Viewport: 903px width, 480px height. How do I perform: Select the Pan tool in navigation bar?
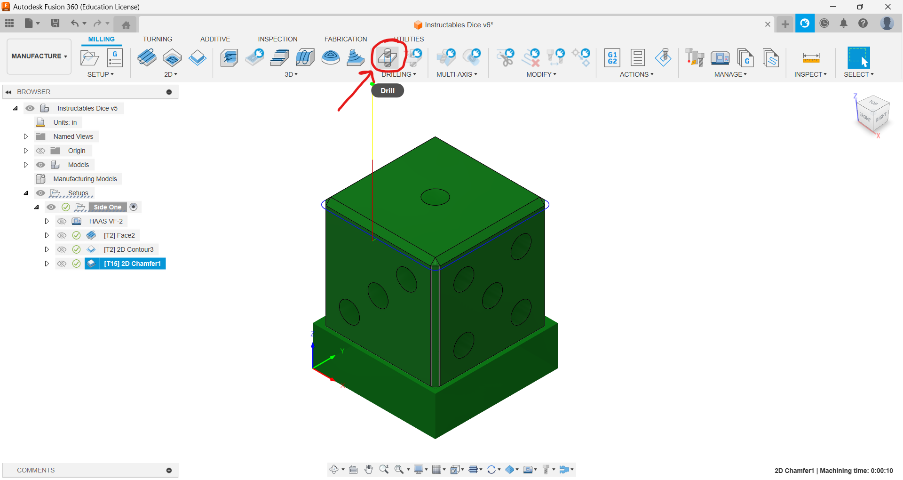(369, 469)
